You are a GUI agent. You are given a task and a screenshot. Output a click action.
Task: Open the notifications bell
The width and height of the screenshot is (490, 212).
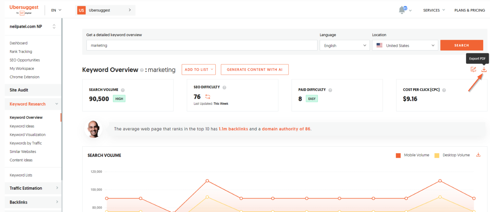(x=402, y=10)
